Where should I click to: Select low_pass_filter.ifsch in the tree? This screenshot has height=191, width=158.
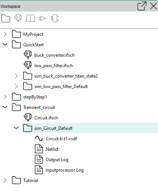point(53,66)
